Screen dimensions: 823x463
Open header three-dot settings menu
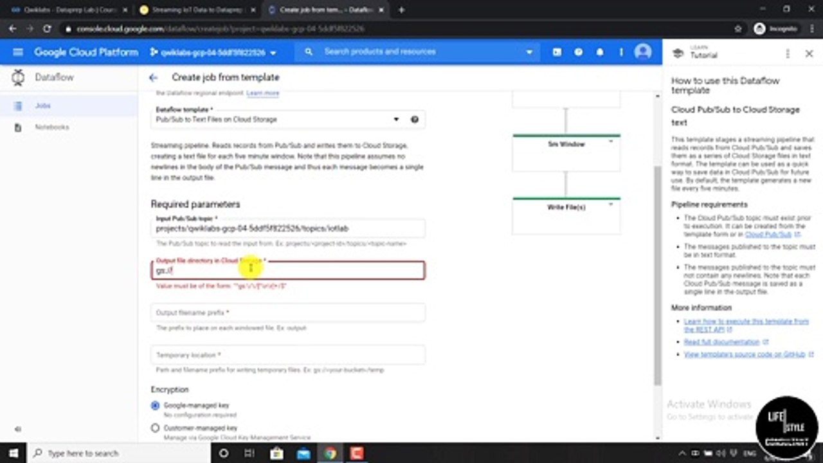pos(621,52)
